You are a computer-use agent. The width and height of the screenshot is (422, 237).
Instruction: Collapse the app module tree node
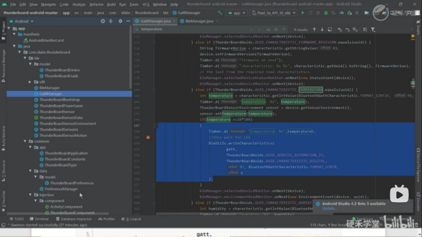pyautogui.click(x=9, y=28)
